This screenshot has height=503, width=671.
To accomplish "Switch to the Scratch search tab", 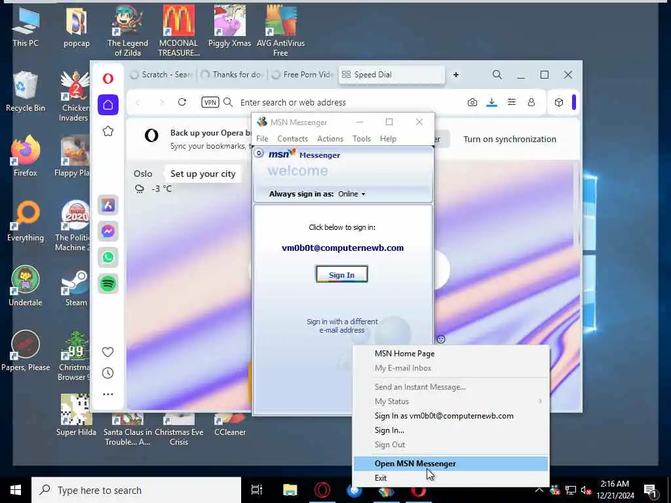I will point(163,75).
